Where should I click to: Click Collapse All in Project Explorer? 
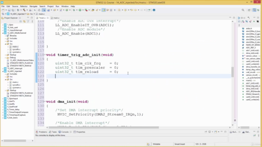[x=21, y=21]
